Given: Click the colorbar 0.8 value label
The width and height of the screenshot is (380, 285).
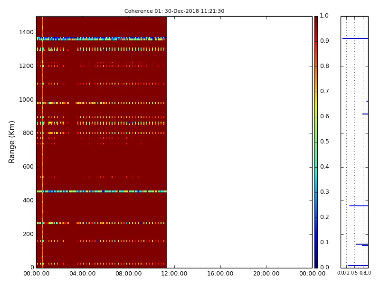Looking at the screenshot, I should click(x=324, y=66).
